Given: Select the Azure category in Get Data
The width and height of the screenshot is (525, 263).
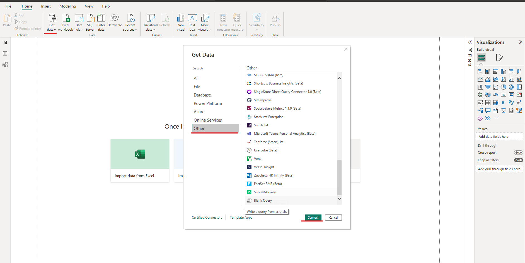Looking at the screenshot, I should pos(215,112).
